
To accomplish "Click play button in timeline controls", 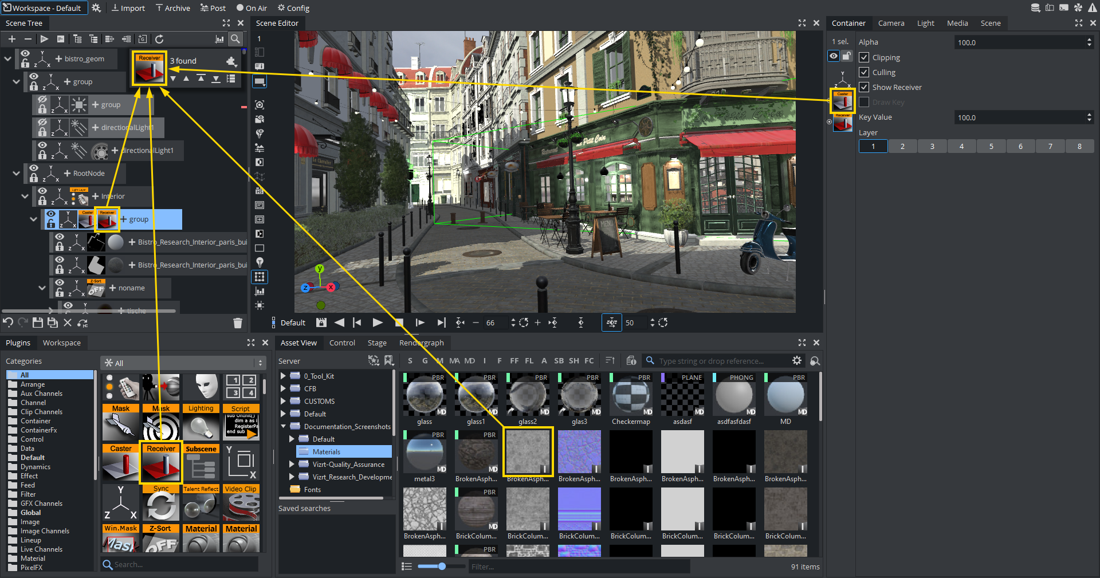I will [377, 323].
